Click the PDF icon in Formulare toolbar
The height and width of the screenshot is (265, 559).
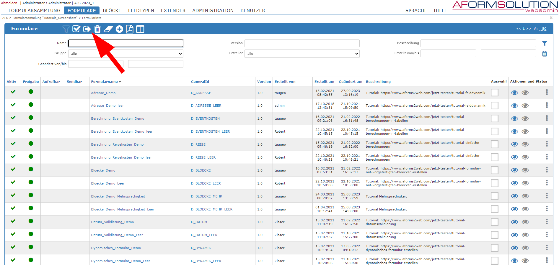coord(130,29)
